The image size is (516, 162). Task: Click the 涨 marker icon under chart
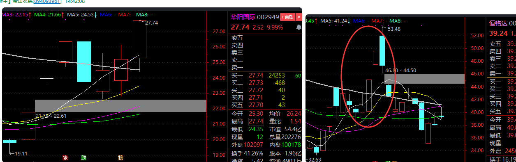click(x=65, y=157)
